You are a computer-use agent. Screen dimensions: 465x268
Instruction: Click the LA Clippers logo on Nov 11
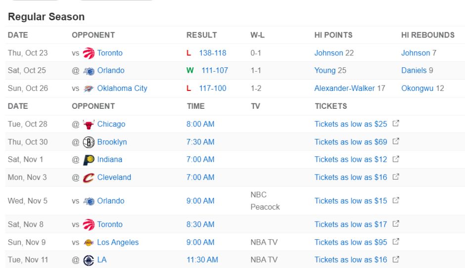[x=89, y=260]
